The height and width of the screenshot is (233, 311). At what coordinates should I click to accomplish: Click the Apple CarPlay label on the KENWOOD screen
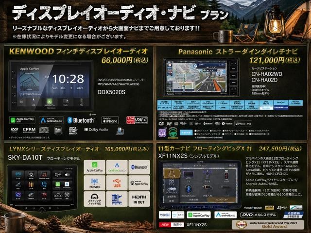29,69
